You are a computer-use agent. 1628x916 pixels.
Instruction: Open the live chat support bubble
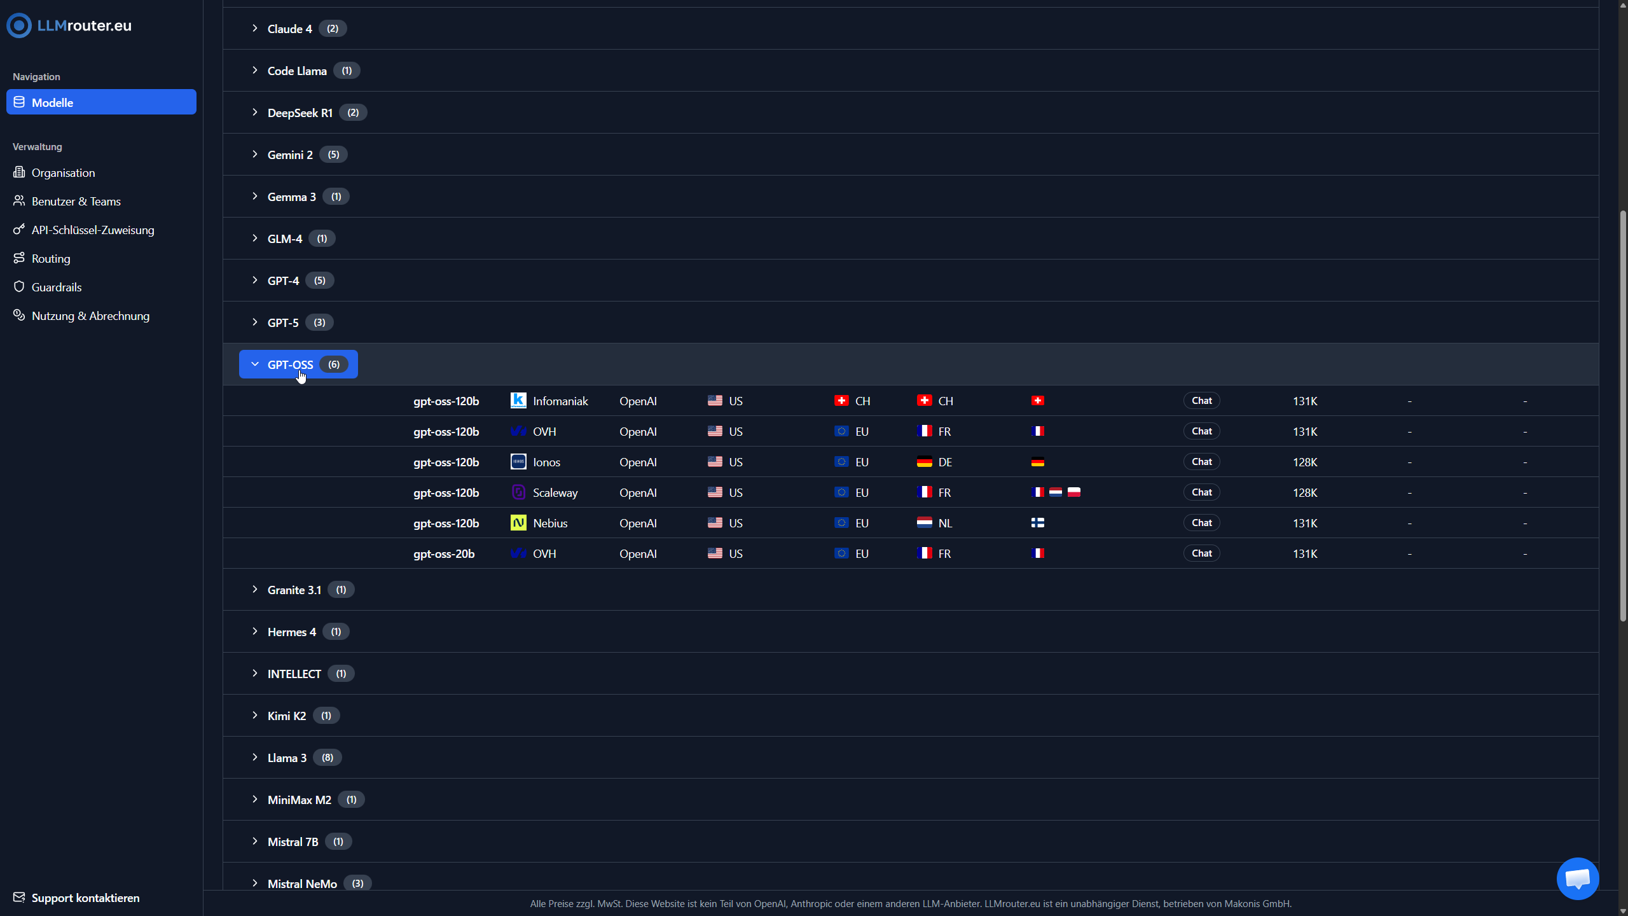click(x=1577, y=878)
